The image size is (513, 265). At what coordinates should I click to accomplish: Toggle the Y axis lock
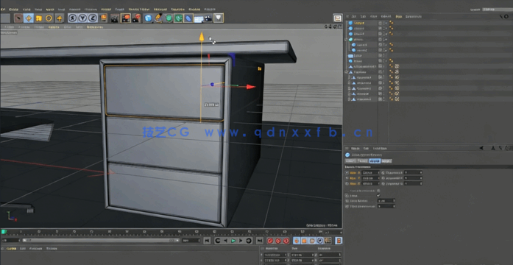[82, 18]
